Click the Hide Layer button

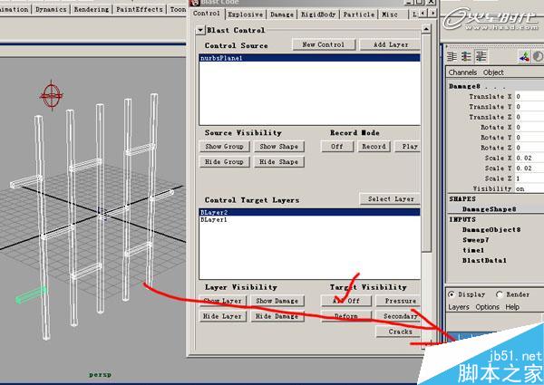coord(223,316)
